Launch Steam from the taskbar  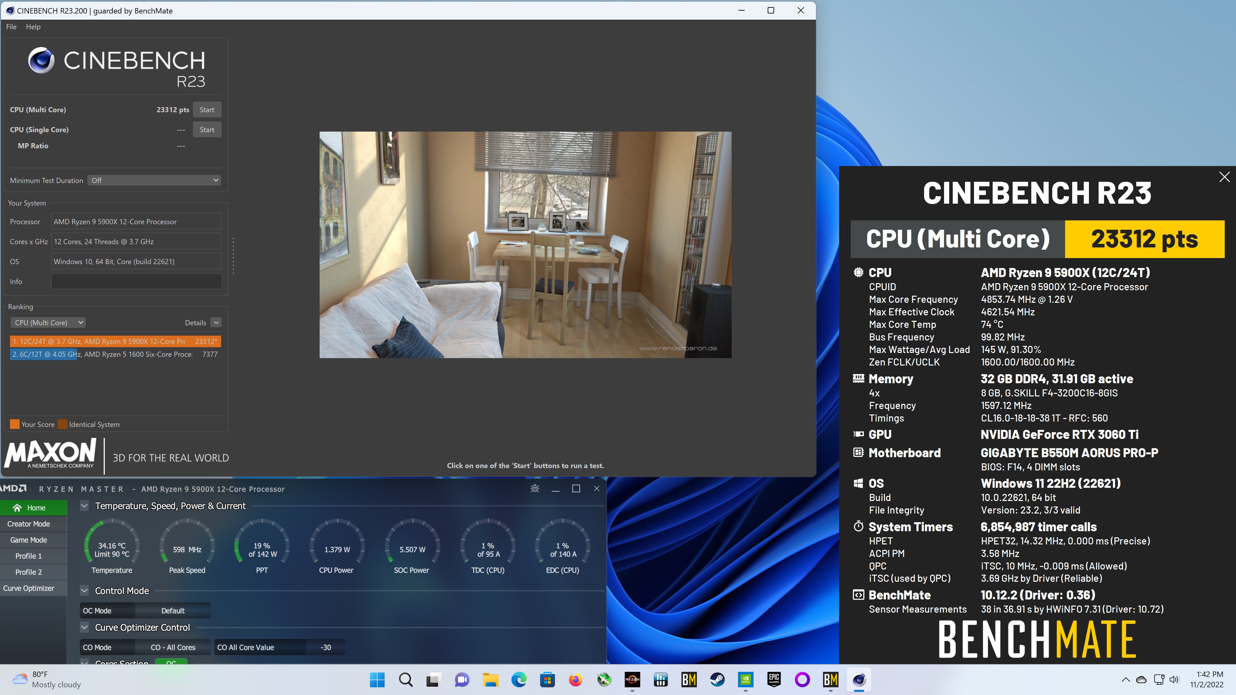pyautogui.click(x=717, y=680)
